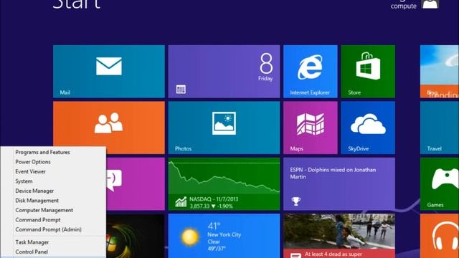Click the sun icon on Weather tile
This screenshot has height=258, width=459.
189,236
